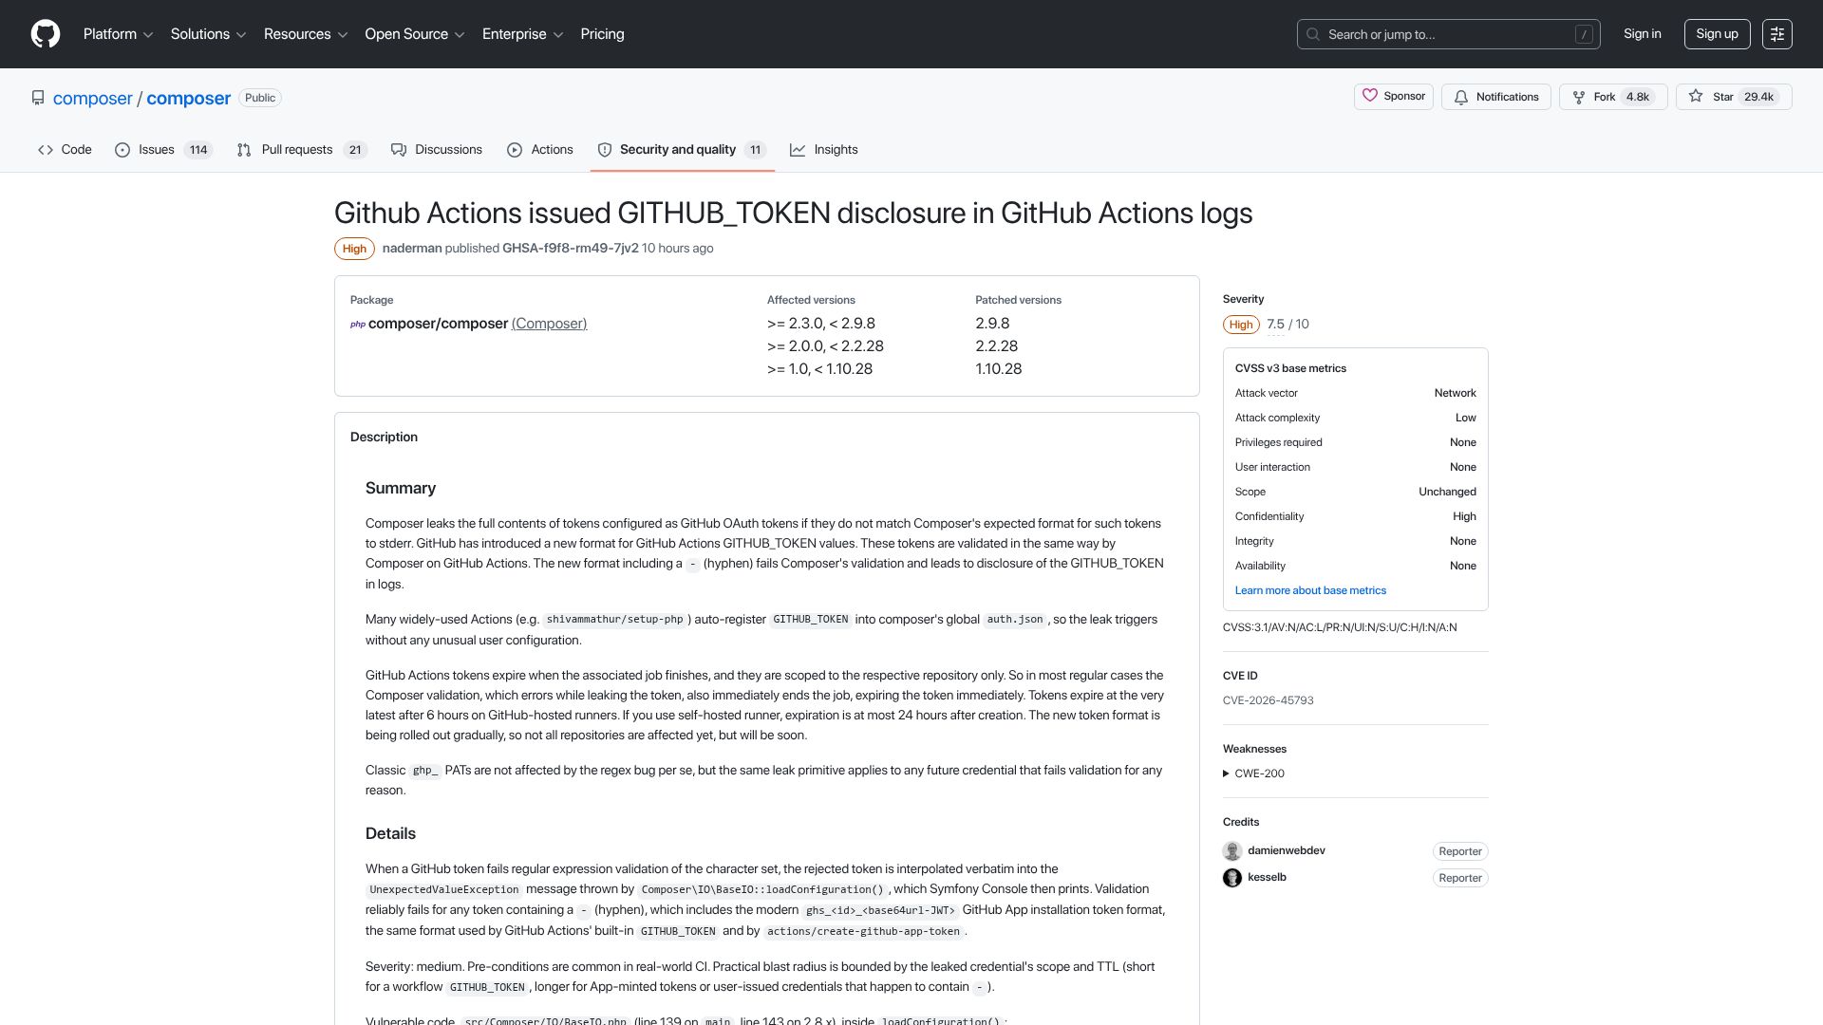Expand the Platform menu
The image size is (1823, 1025).
118,34
